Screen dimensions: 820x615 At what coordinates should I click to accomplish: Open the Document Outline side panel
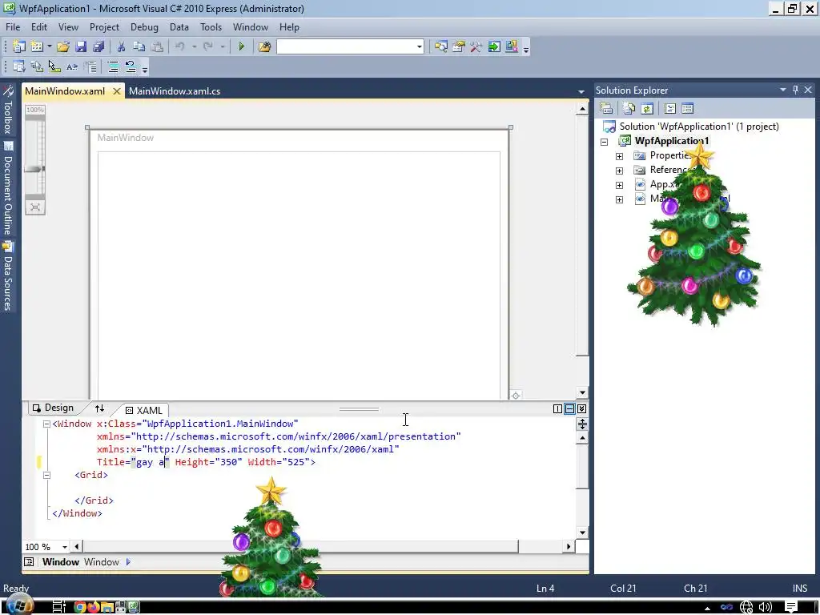coord(8,188)
